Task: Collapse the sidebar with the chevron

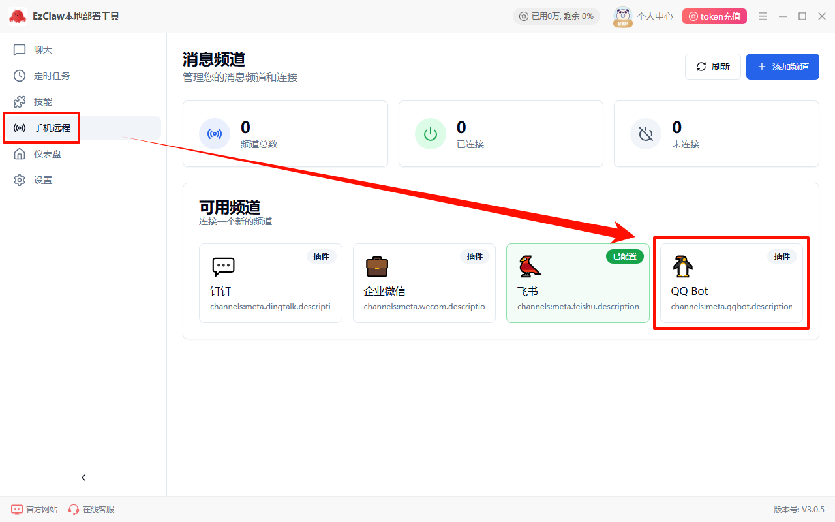Action: (83, 478)
